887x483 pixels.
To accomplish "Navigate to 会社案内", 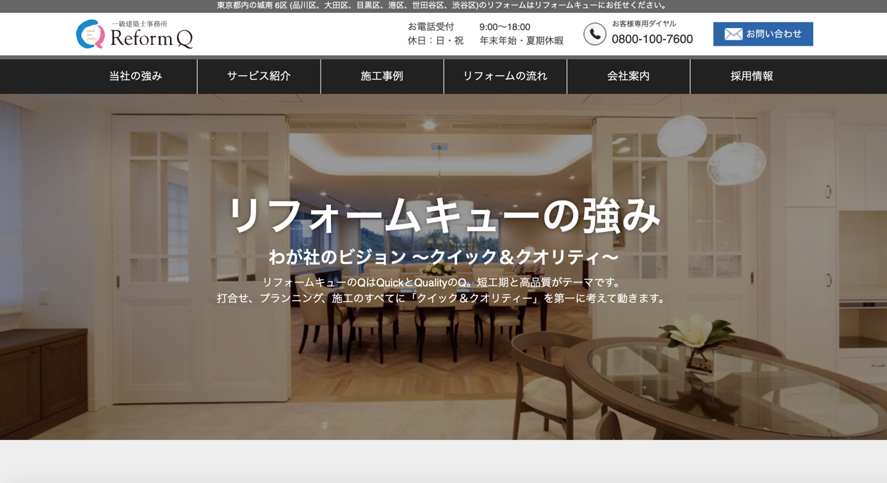I will pyautogui.click(x=628, y=76).
